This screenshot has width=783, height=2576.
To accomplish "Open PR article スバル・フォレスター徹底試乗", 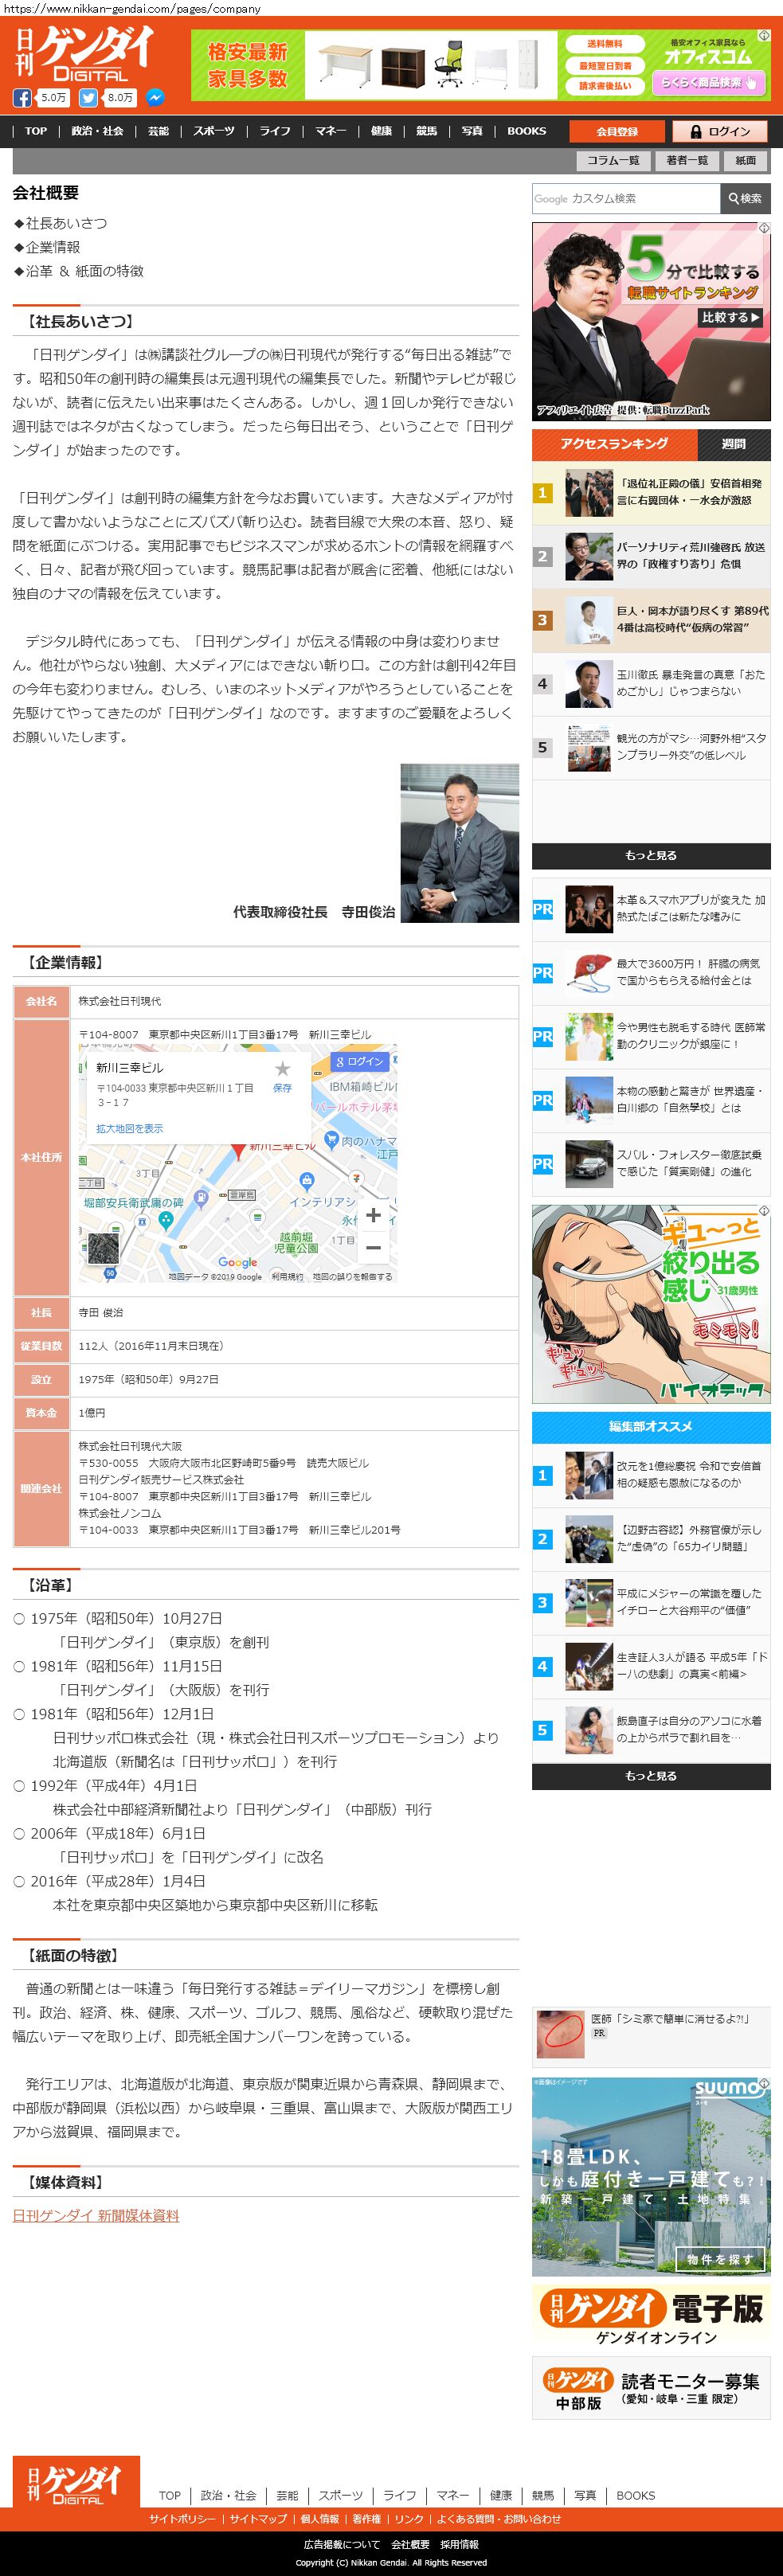I will tap(651, 1164).
